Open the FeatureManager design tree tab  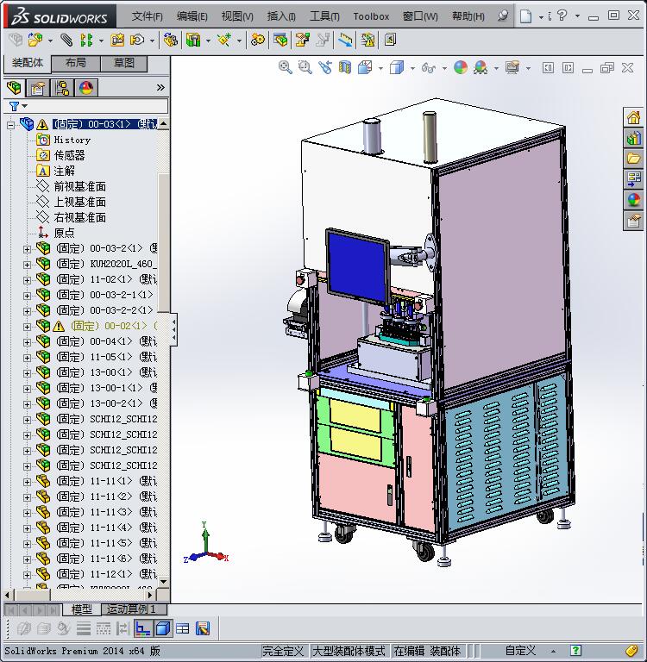[14, 88]
